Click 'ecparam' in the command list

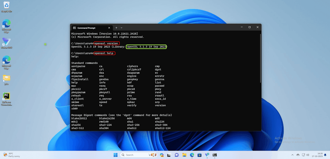[x=77, y=76]
